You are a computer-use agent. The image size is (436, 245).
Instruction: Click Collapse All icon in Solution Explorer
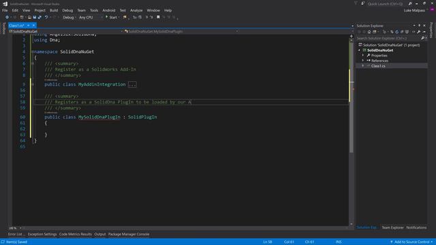coord(402,32)
